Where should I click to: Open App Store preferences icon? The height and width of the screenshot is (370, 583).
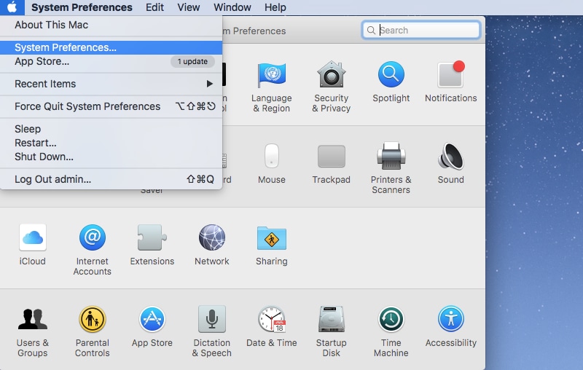[x=152, y=327]
